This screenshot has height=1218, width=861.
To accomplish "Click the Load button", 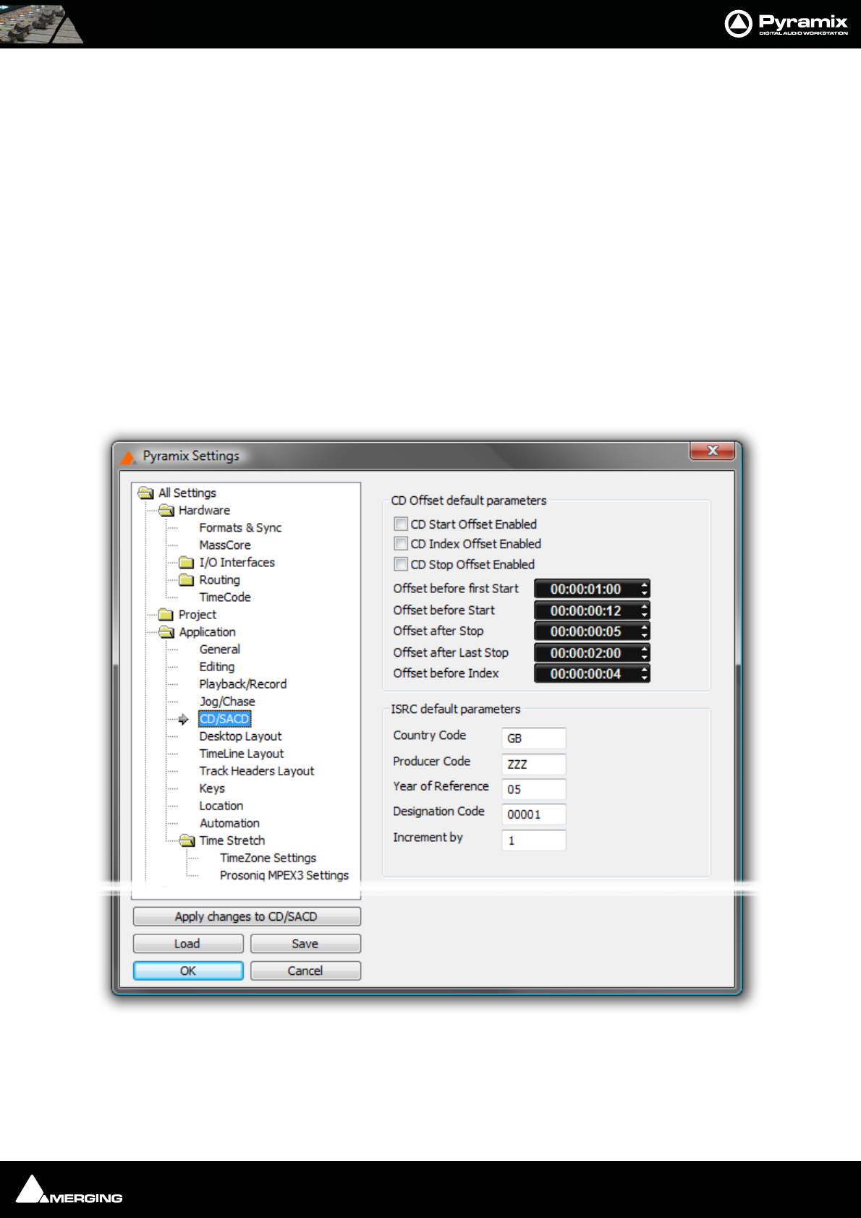I will tap(188, 944).
